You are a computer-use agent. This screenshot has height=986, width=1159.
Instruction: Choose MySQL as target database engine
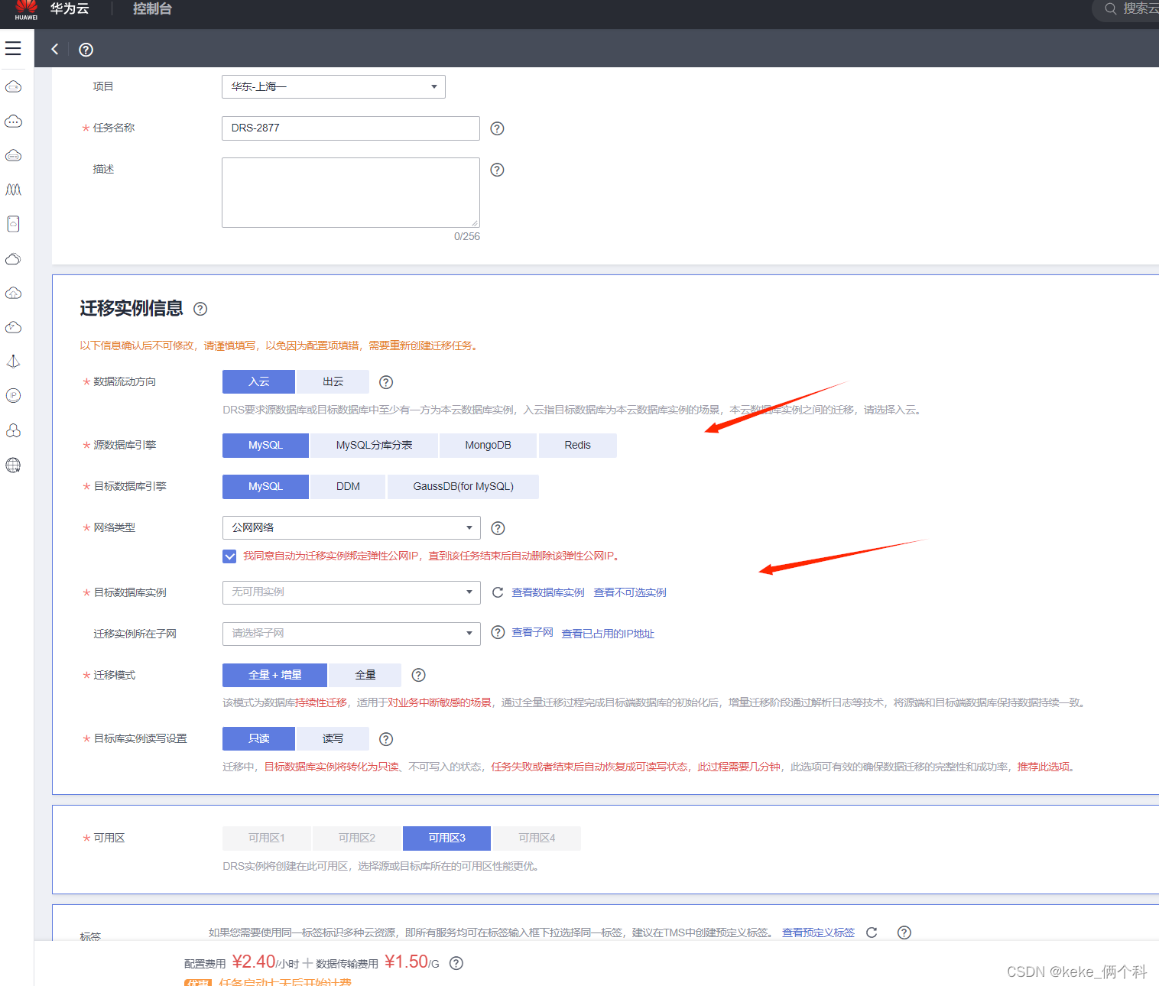point(265,487)
